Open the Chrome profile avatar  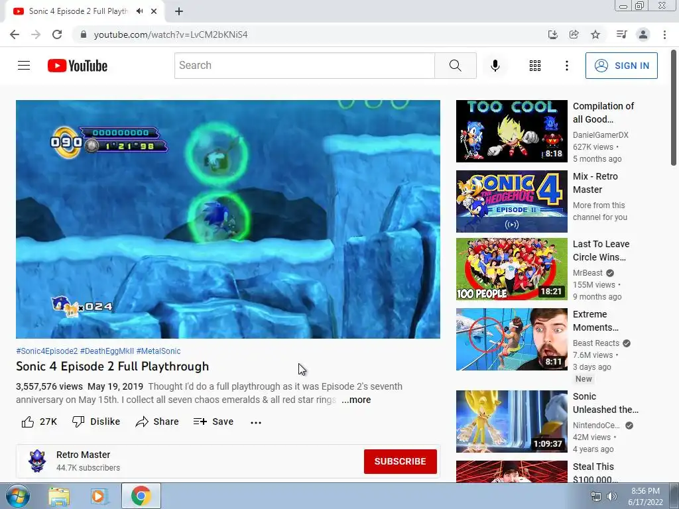coord(643,34)
